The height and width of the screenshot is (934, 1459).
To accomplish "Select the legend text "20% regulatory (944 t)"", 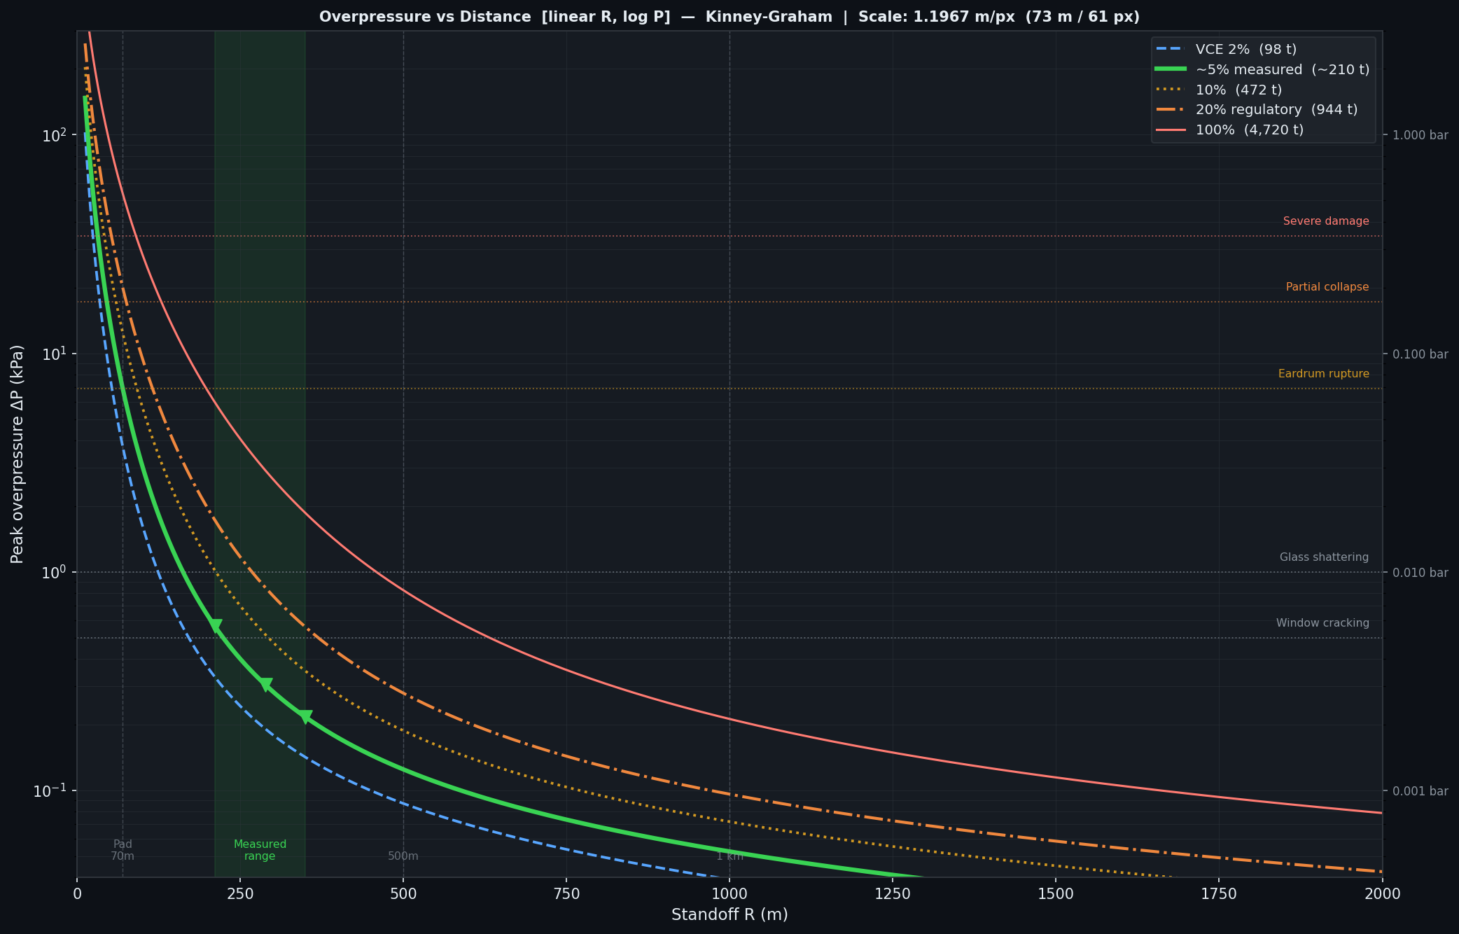I will pos(1277,110).
